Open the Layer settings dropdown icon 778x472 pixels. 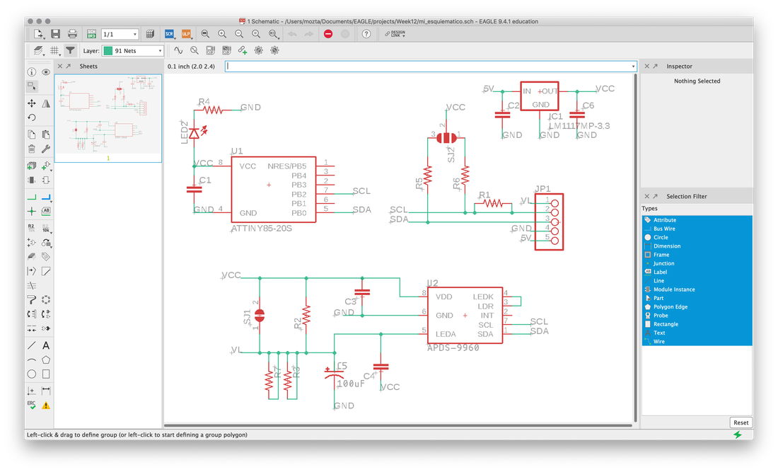39,51
